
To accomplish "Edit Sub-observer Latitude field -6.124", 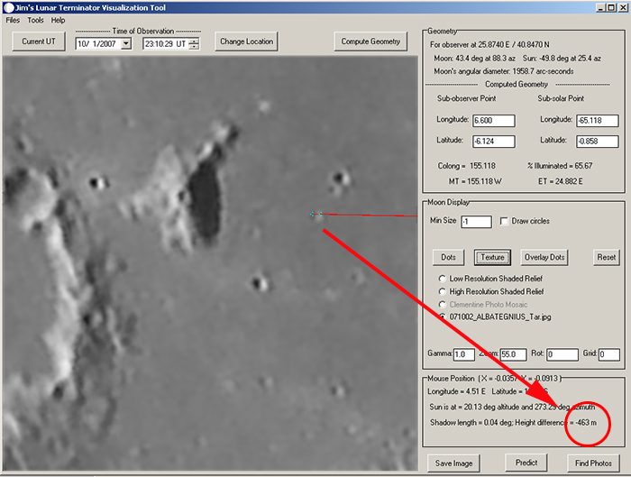I will click(x=494, y=142).
